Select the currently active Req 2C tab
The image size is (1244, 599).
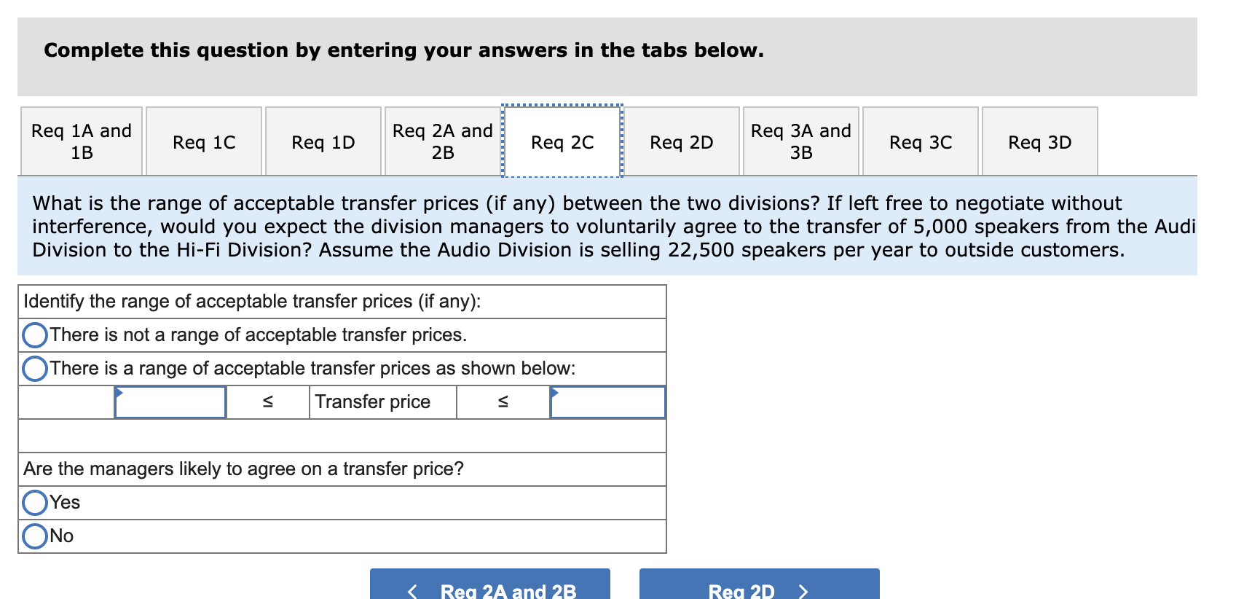point(561,141)
